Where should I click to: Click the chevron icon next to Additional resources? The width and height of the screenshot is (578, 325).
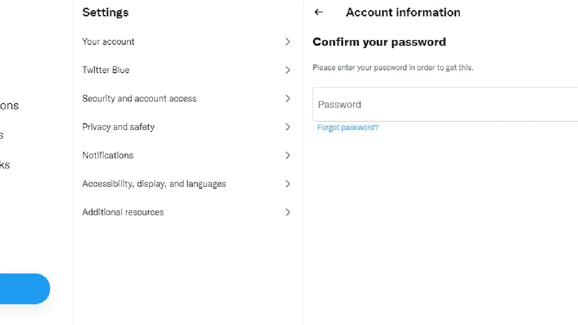tap(288, 212)
